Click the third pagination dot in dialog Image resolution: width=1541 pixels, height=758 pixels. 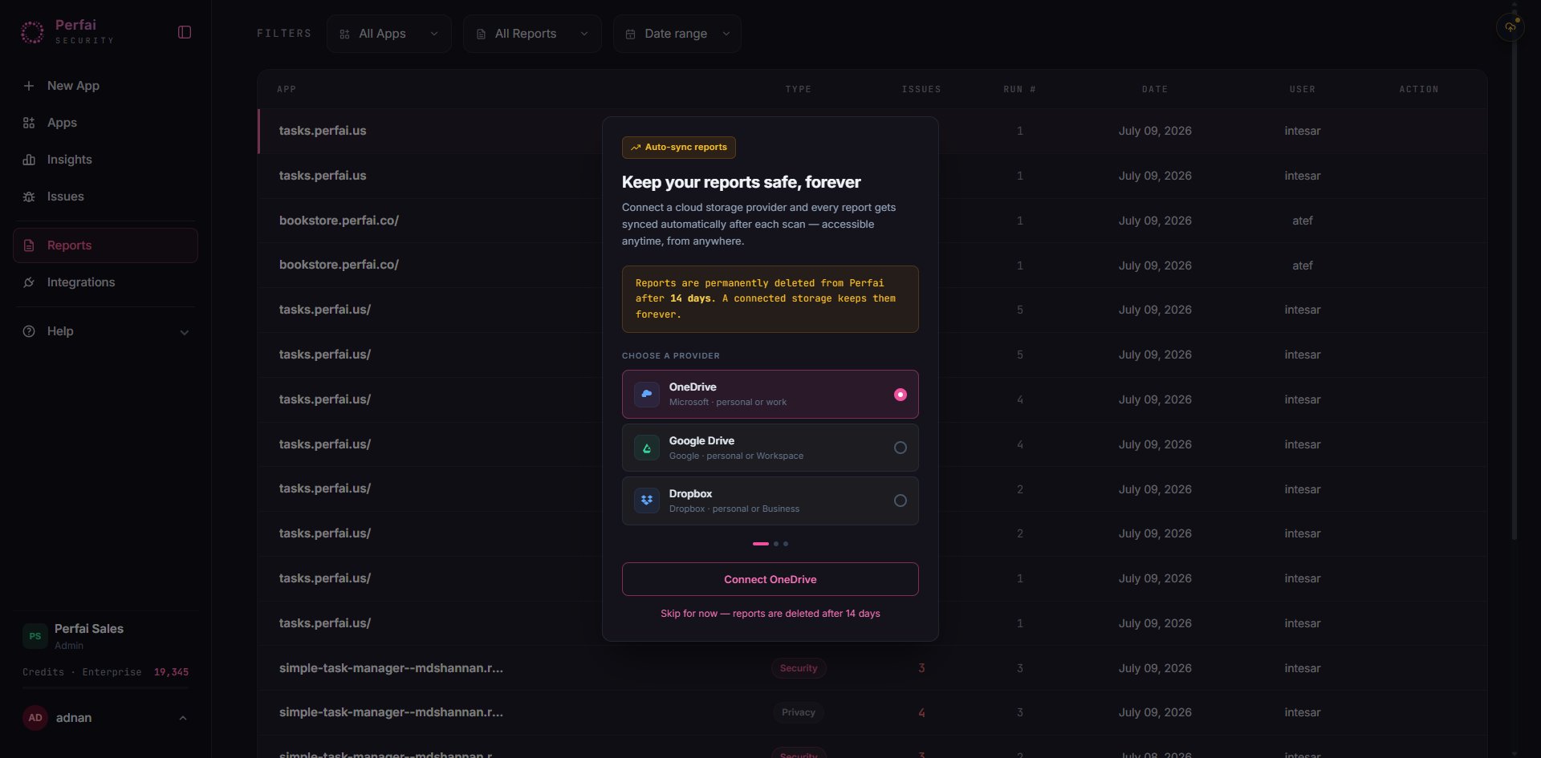point(786,544)
